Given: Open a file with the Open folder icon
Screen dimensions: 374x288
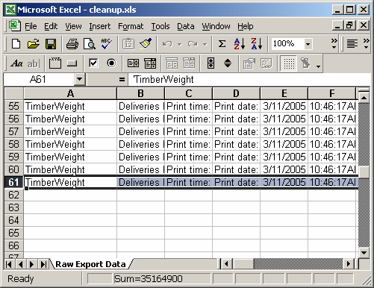Looking at the screenshot, I should coord(34,44).
